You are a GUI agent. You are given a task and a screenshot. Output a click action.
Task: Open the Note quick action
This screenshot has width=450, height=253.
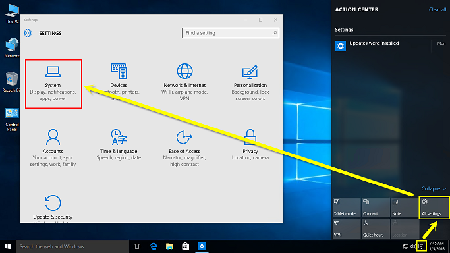pyautogui.click(x=405, y=207)
